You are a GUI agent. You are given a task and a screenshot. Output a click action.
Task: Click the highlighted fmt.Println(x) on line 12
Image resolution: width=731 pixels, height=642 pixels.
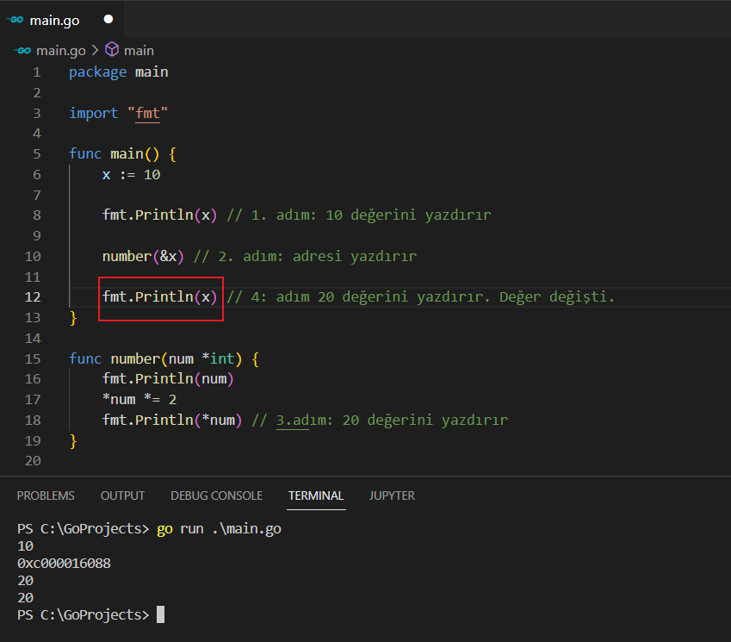pyautogui.click(x=160, y=297)
